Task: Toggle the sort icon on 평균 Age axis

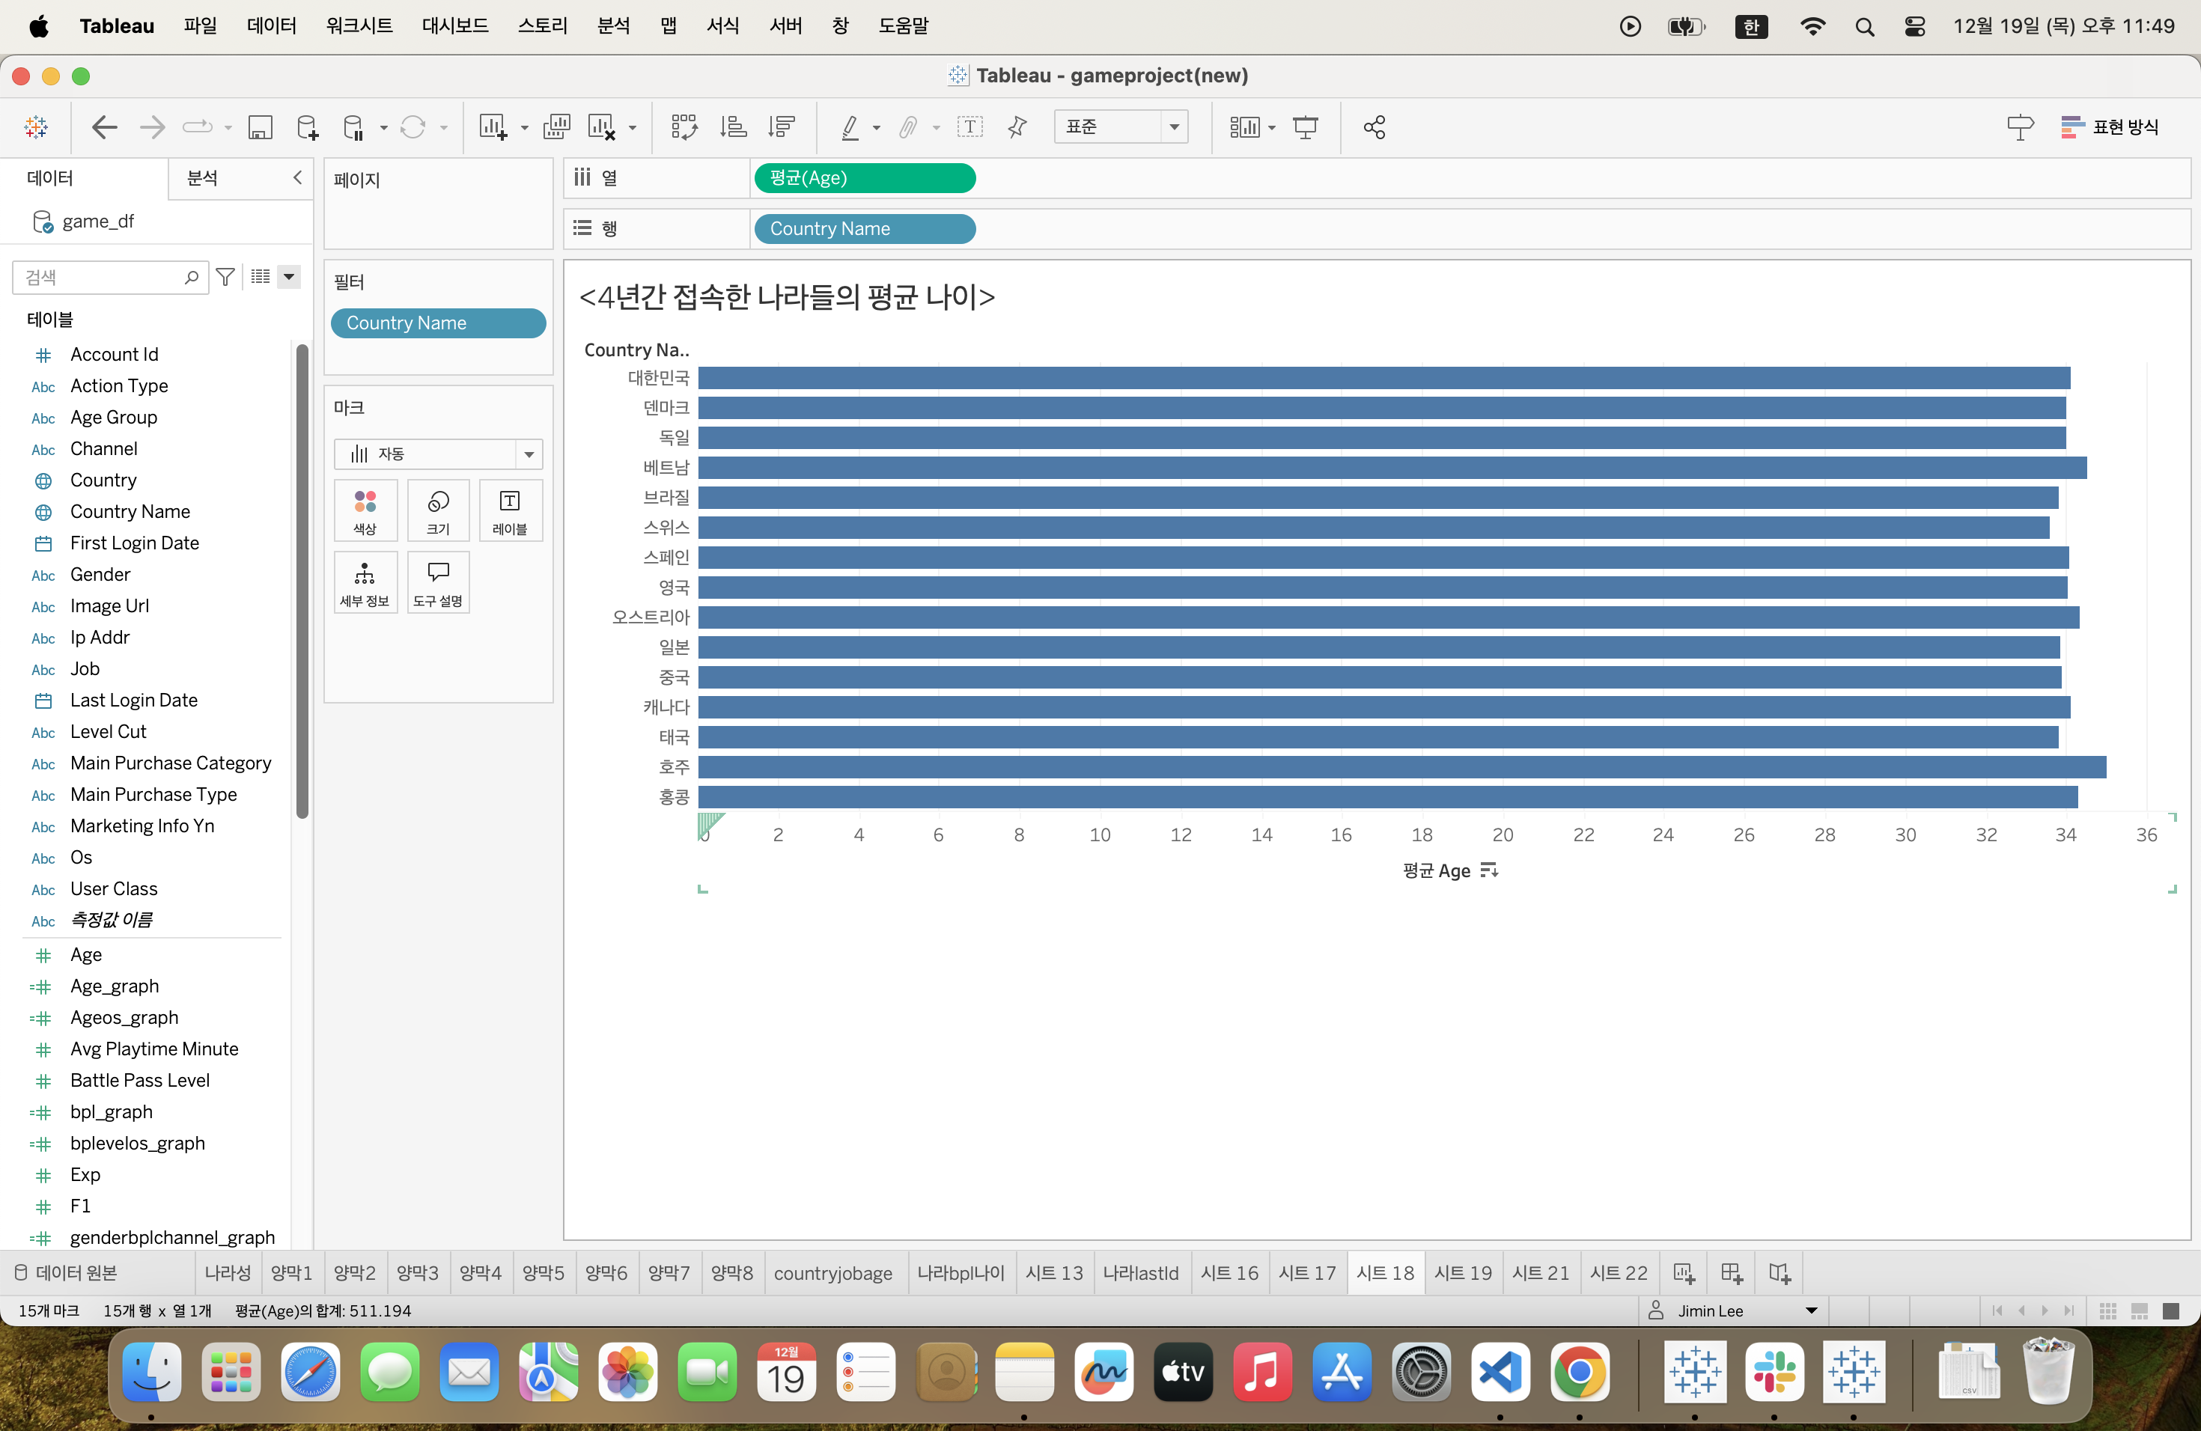Action: (x=1489, y=870)
